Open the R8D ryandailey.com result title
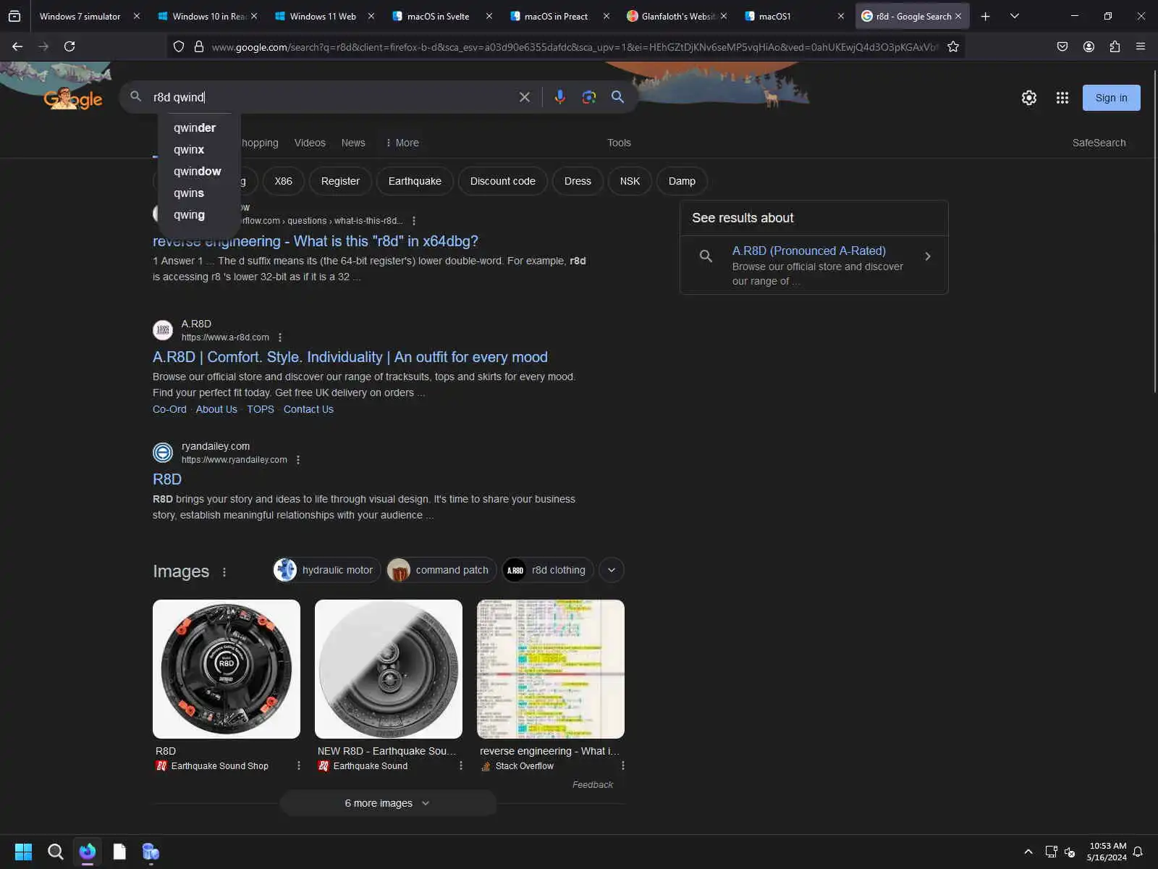Screen dimensions: 1158x869 pos(167,479)
